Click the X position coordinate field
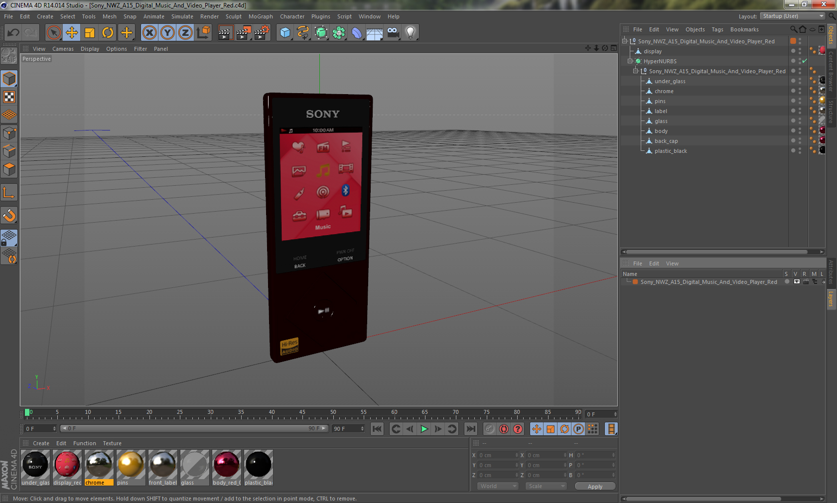The width and height of the screenshot is (837, 503). (498, 455)
